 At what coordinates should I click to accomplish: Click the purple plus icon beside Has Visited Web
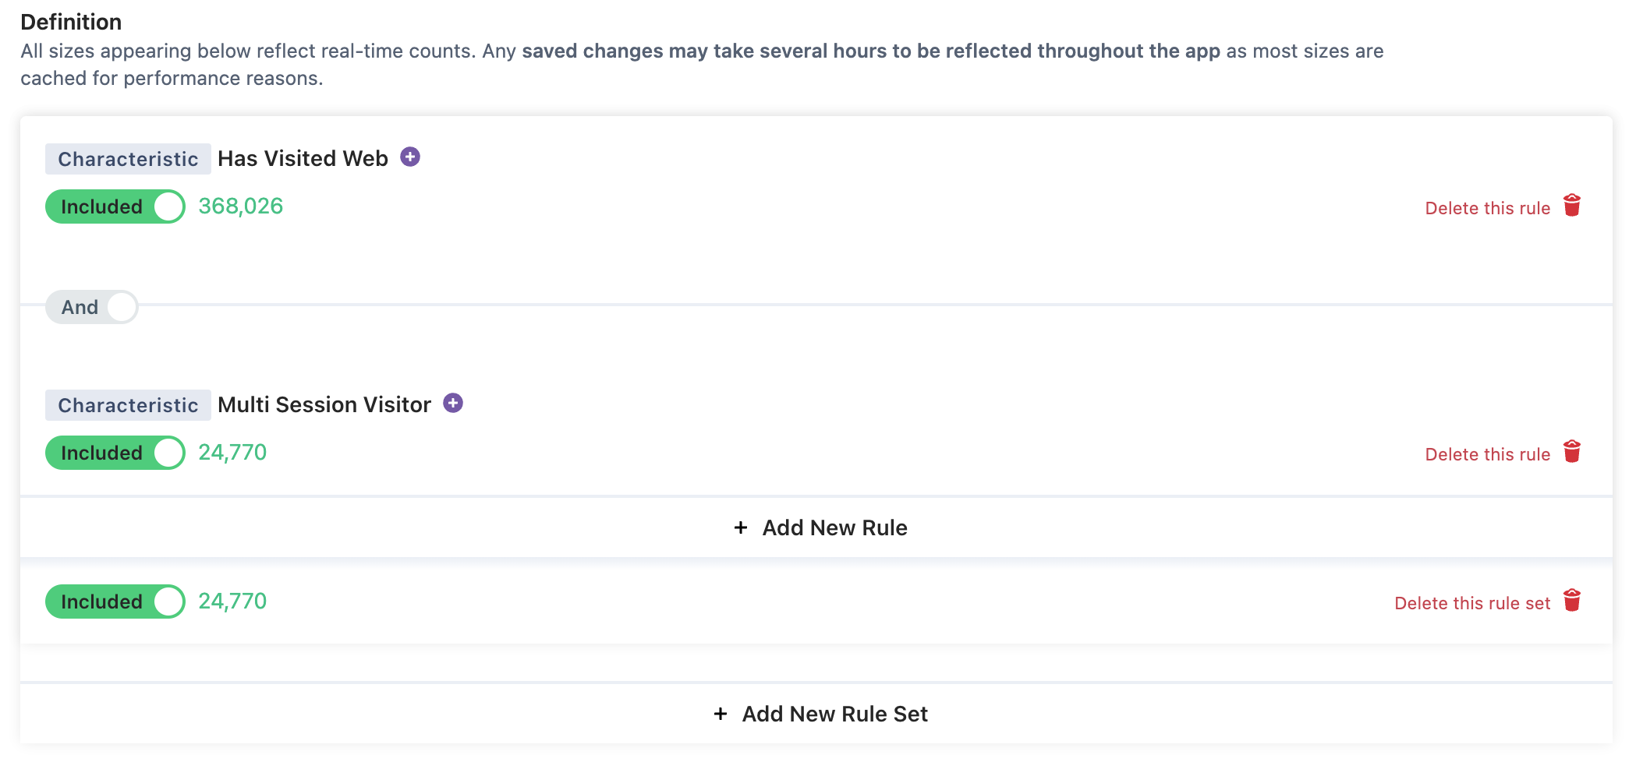pyautogui.click(x=410, y=157)
